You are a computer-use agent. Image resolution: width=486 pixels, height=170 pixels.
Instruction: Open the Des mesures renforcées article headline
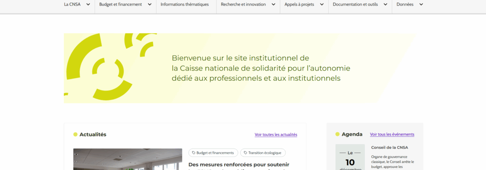coord(239,164)
